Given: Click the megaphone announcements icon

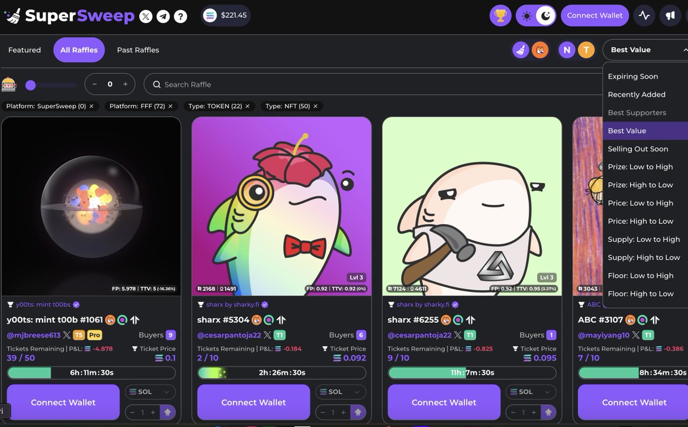Looking at the screenshot, I should (670, 15).
